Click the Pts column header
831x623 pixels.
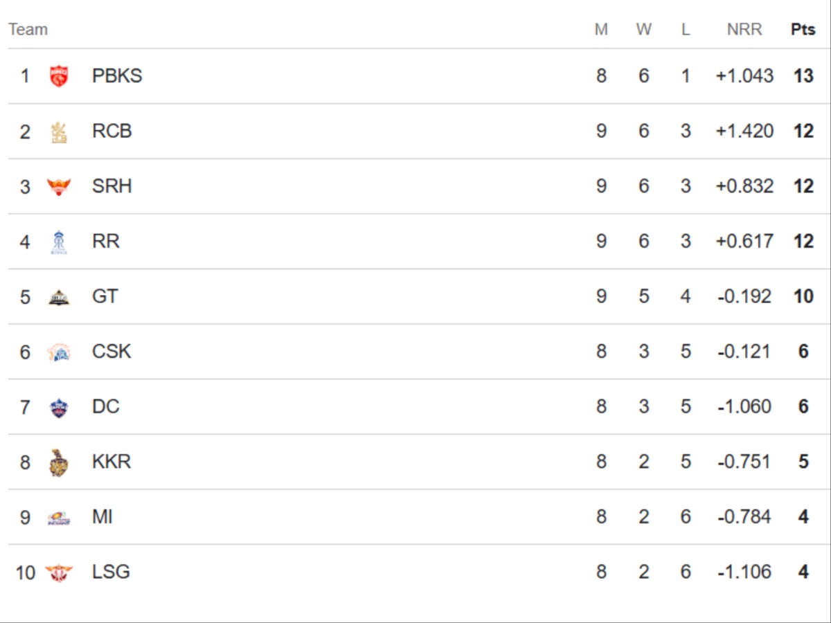pyautogui.click(x=803, y=30)
